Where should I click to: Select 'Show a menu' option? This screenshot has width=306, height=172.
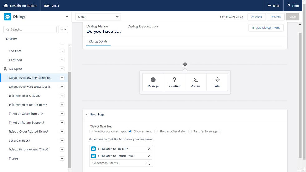tap(130, 131)
